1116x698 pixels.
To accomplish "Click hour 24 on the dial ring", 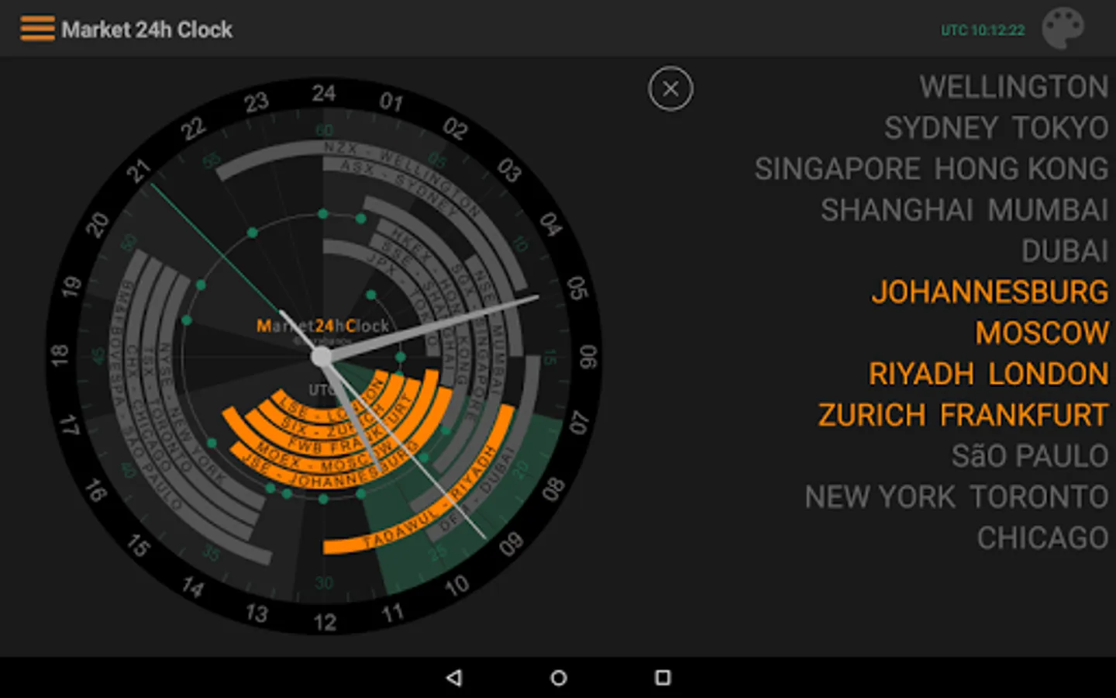I will (x=324, y=93).
